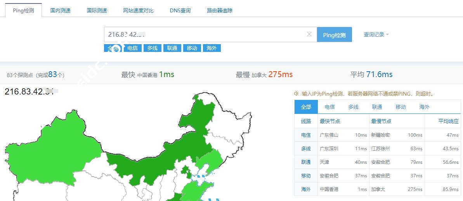The image size is (463, 201).
Task: Click the speaker notice icon
Action: 296,94
